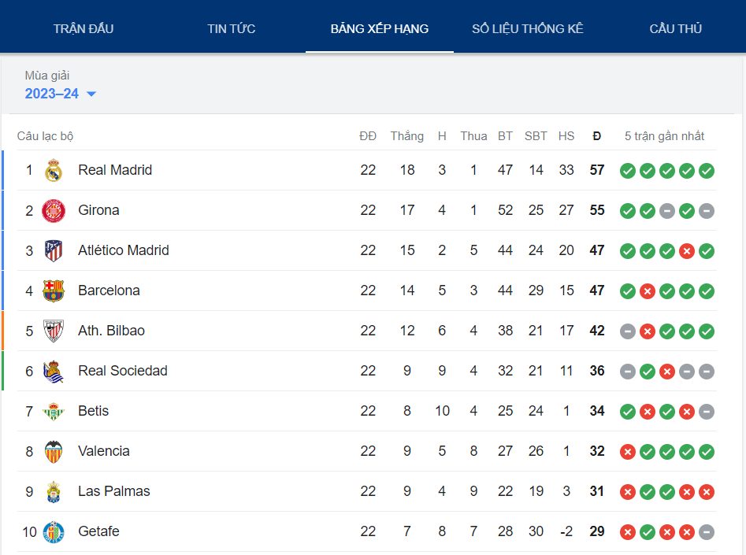The image size is (746, 555).
Task: Click the Barcelona club crest
Action: click(54, 290)
